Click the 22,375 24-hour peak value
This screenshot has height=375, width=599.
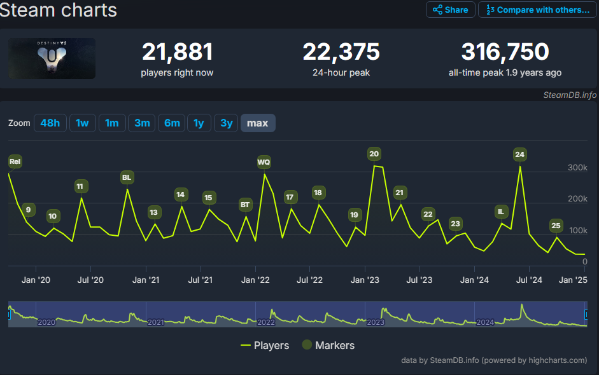341,52
